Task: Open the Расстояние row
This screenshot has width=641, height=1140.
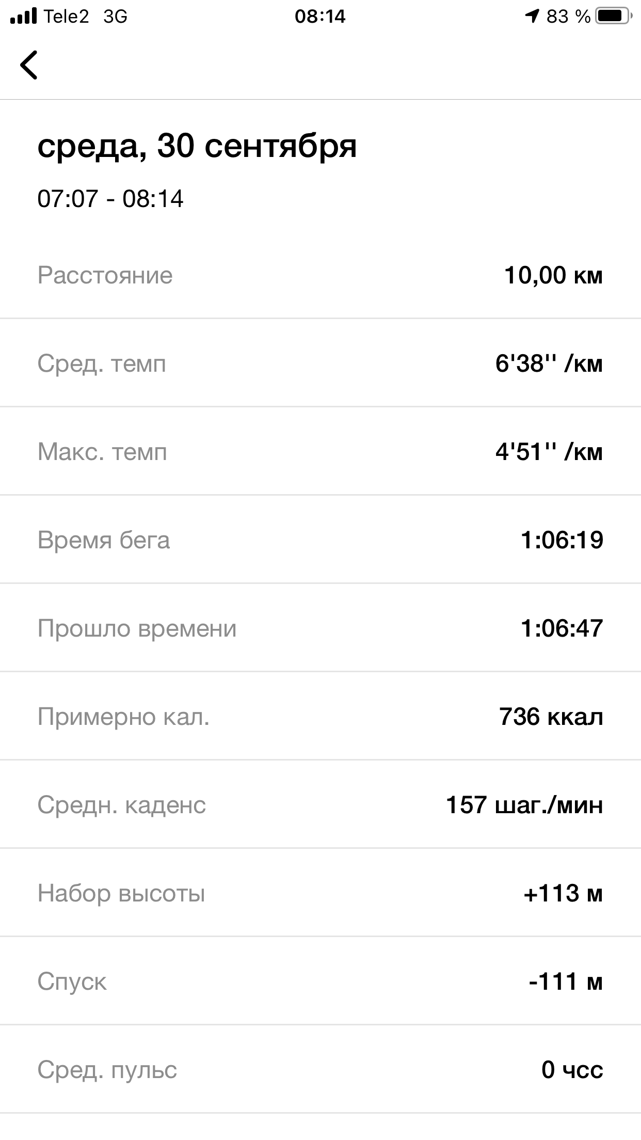Action: tap(320, 275)
